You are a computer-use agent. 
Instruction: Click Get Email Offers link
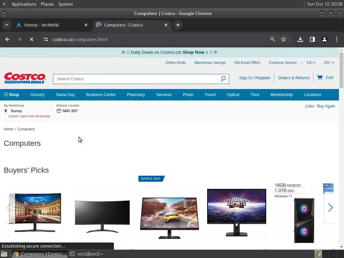point(247,62)
